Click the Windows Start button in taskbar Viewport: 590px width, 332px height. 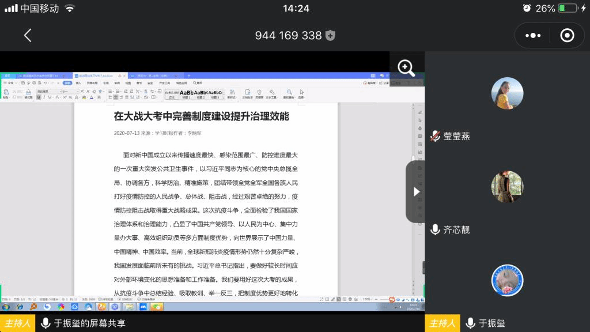tap(5, 307)
